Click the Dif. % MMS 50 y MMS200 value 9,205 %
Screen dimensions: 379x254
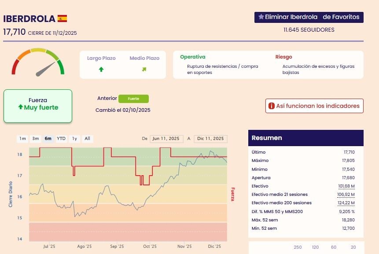pos(346,211)
